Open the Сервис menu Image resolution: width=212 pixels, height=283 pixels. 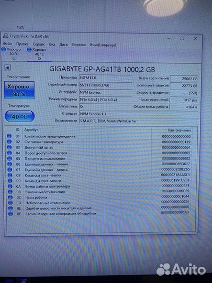pyautogui.click(x=39, y=44)
